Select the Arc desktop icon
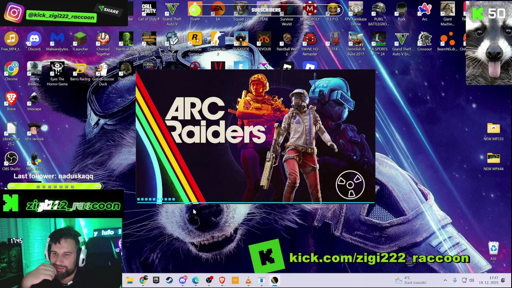Screen dimensions: 512x288 coord(425,12)
